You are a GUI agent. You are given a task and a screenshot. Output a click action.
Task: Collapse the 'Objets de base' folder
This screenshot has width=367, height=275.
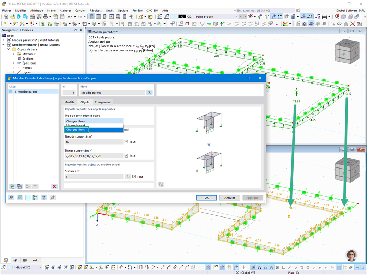click(x=9, y=49)
